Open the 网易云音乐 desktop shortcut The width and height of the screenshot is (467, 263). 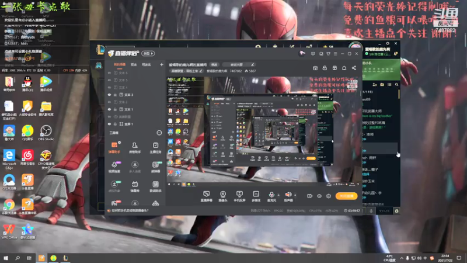[x=27, y=157]
